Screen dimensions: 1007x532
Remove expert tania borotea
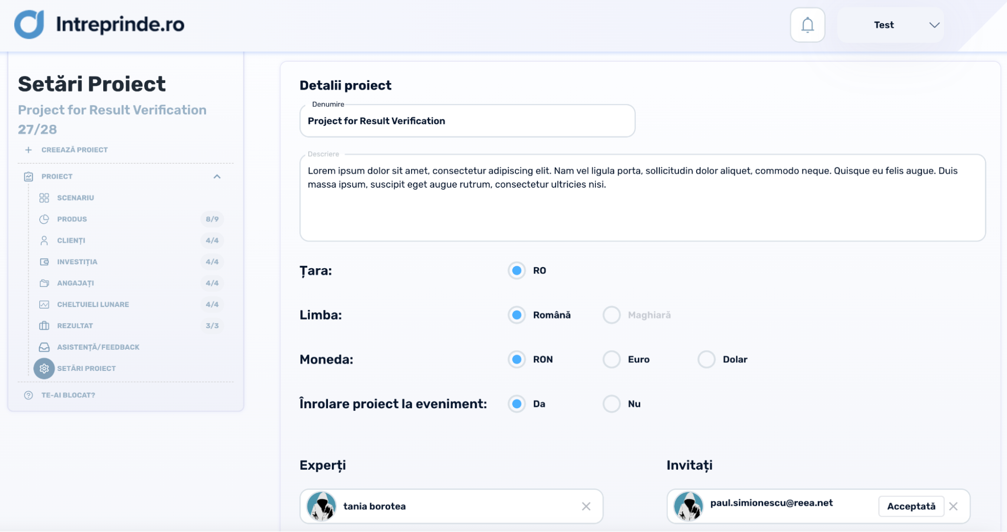586,506
